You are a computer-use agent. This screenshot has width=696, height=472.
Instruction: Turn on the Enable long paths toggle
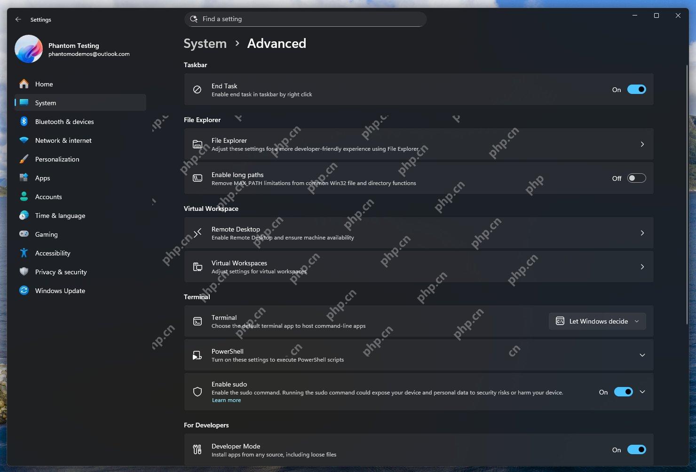click(637, 178)
